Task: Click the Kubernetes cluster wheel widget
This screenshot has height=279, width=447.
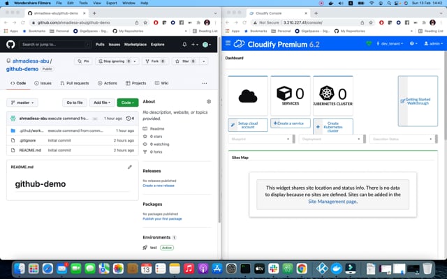Action: click(x=333, y=96)
